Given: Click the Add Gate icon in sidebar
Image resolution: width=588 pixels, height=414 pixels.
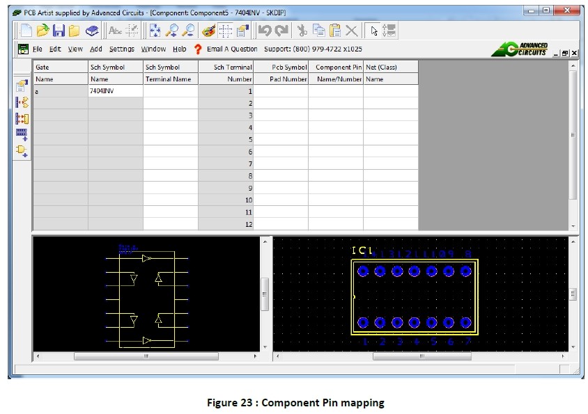Looking at the screenshot, I should tap(22, 151).
